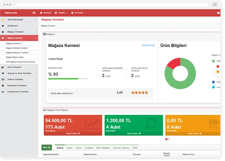Image resolution: width=225 pixels, height=161 pixels.
Task: Click the arrows icon for Entegrasyon Yönetimi
Action: pos(3,92)
